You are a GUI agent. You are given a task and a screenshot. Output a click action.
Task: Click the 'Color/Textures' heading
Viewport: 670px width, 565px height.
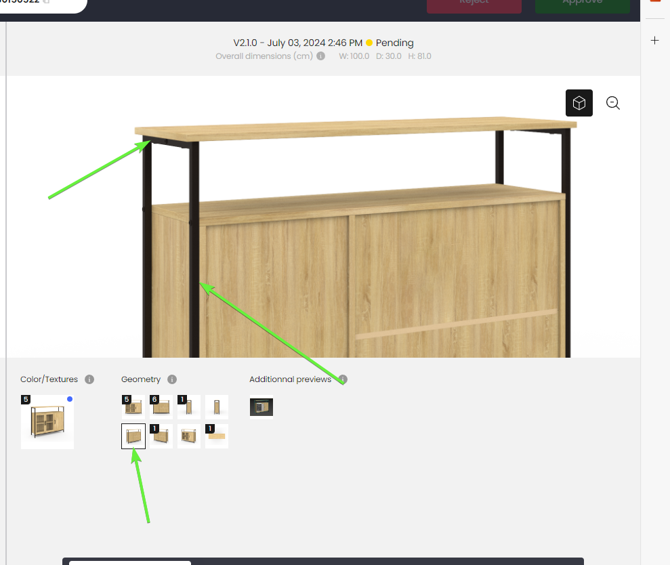[49, 379]
